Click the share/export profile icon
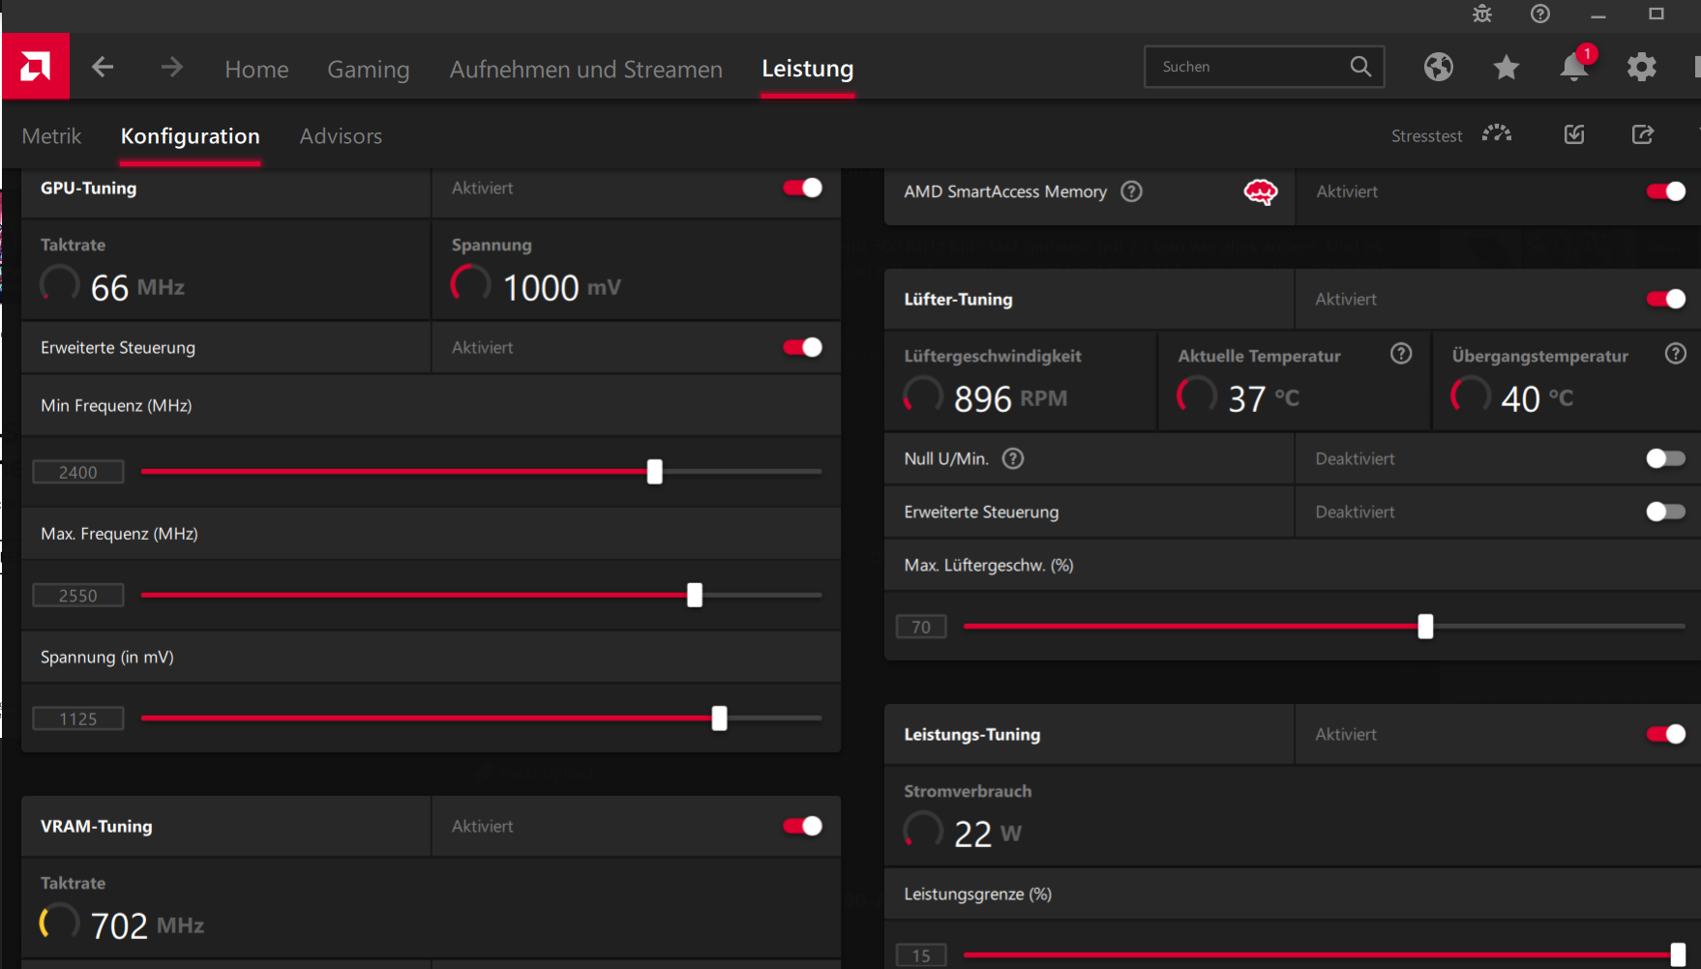 1643,134
